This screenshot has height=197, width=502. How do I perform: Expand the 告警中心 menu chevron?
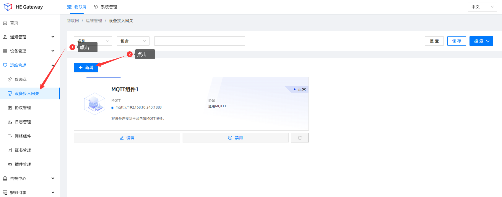(x=53, y=178)
